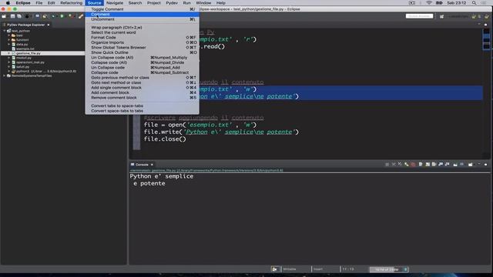
Task: Choose Toggle Comment from Source menu
Action: tap(142, 9)
